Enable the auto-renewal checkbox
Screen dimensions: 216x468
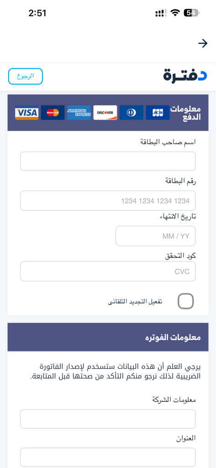coord(185,301)
